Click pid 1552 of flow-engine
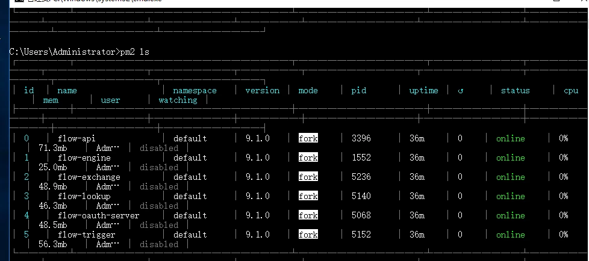This screenshot has width=589, height=261. coord(361,158)
